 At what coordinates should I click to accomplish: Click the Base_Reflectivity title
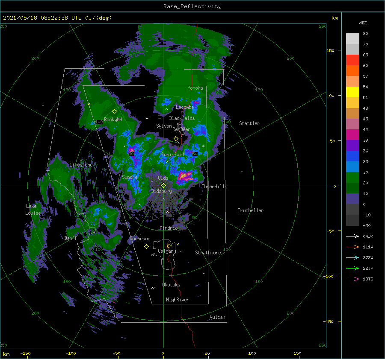click(x=192, y=6)
